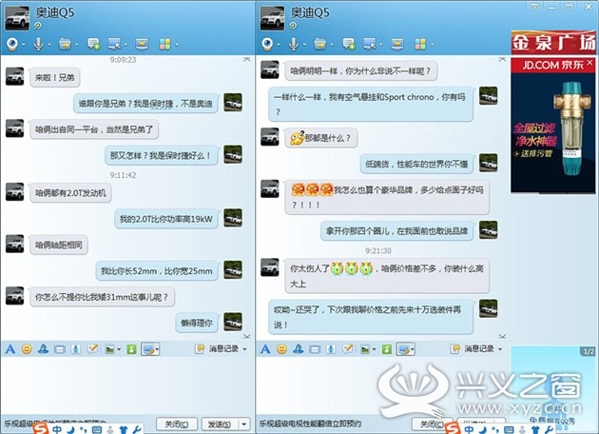Click 乐视超级电视 ad link in right window

pyautogui.click(x=310, y=424)
